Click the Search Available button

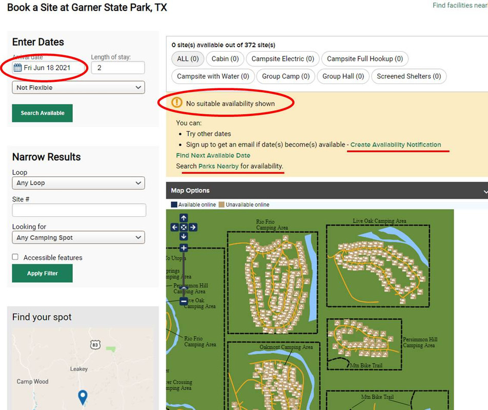[43, 113]
